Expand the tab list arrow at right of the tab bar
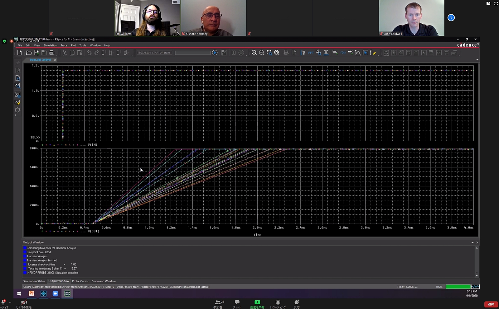 [x=477, y=60]
